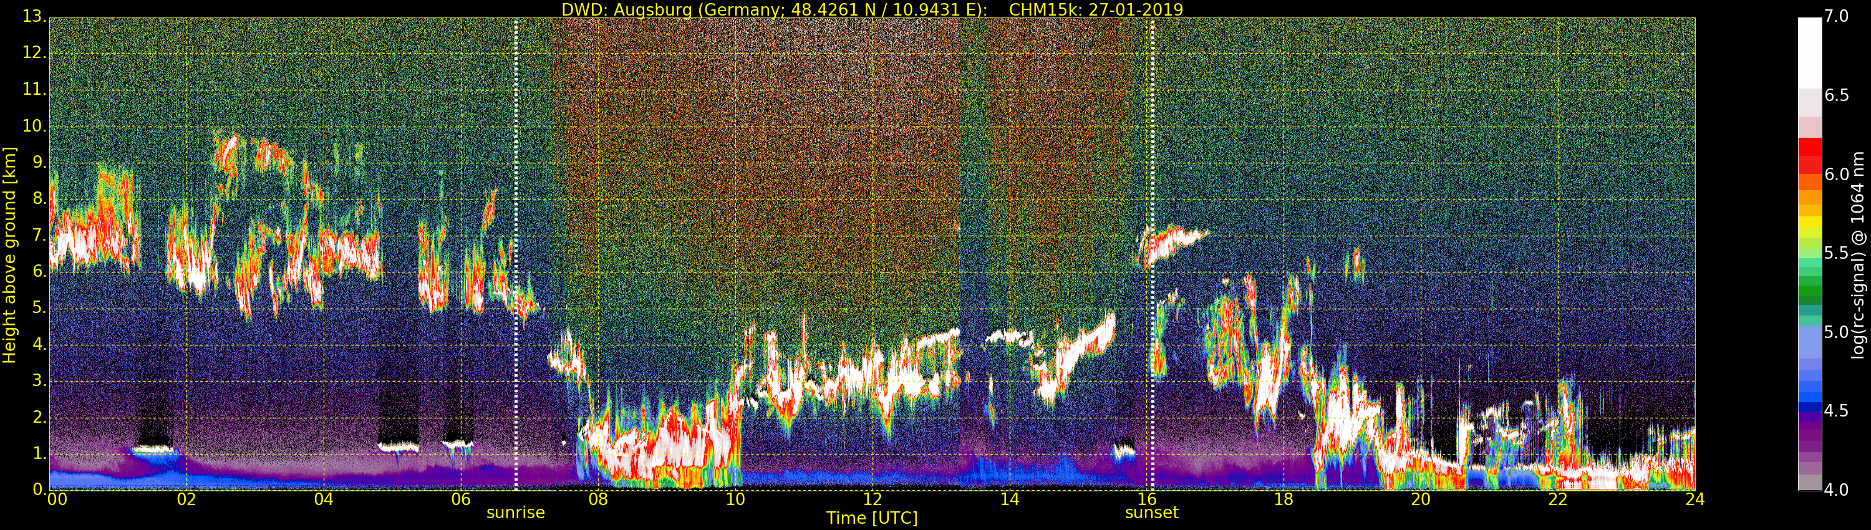
Task: Click the colorbar value '4.0'
Action: coord(1837,490)
